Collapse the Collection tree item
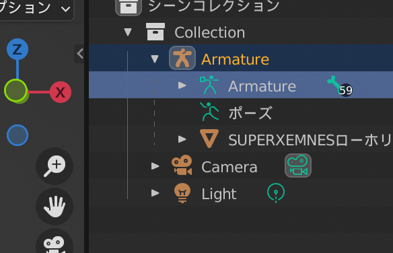This screenshot has height=253, width=393. (x=128, y=32)
